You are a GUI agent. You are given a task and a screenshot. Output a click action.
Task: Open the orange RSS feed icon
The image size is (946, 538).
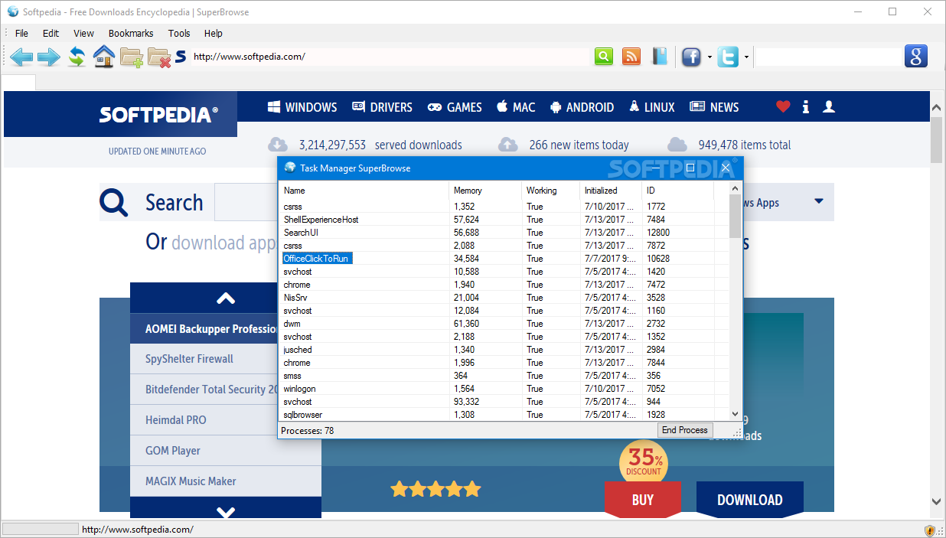tap(631, 56)
